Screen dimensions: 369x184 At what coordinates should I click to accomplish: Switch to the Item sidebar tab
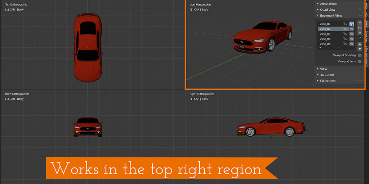coord(366,4)
